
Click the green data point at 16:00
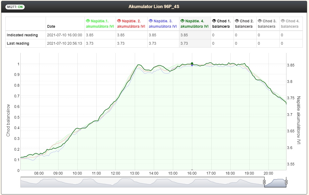(192, 63)
